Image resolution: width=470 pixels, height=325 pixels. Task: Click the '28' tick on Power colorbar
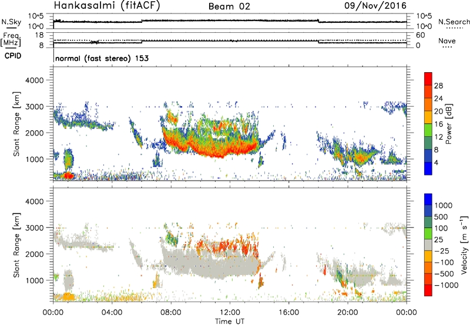[438, 86]
